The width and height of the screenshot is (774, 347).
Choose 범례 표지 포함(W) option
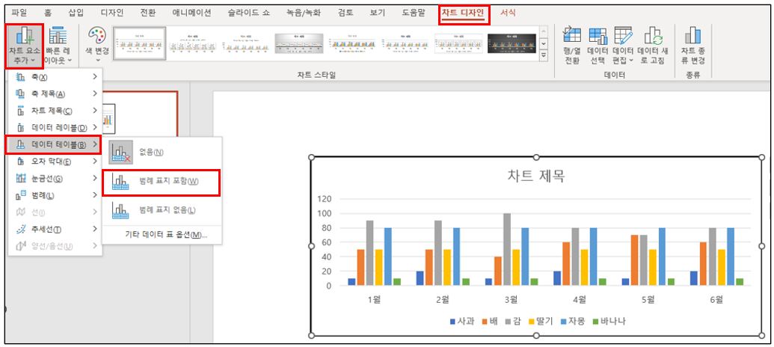tap(161, 182)
